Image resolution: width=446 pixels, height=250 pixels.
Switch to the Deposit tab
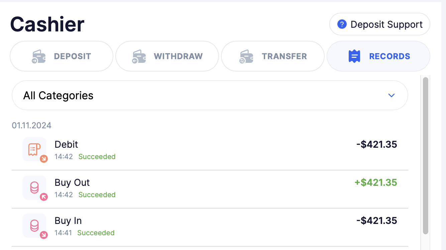(62, 56)
